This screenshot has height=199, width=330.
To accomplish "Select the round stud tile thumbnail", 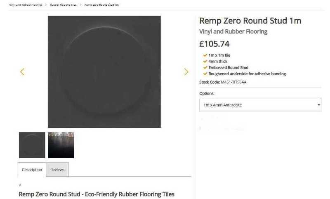I will pos(32,145).
